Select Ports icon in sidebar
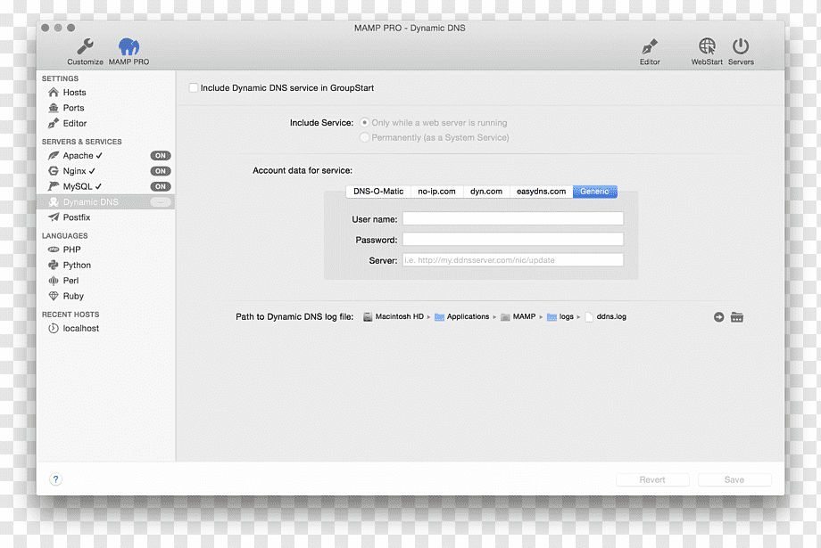The height and width of the screenshot is (548, 821). pos(54,108)
